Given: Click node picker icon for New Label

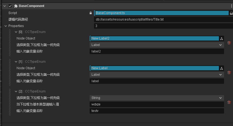Looking at the screenshot, I should pos(222,68).
